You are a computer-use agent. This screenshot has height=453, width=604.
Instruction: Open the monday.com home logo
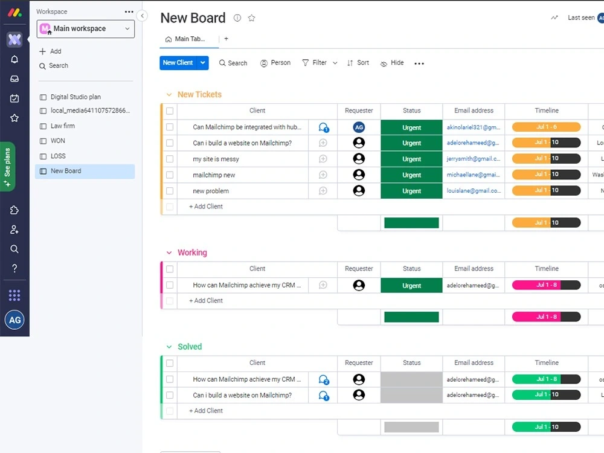click(x=14, y=13)
